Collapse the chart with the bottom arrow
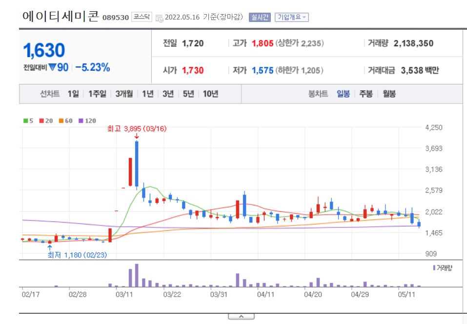Screen dimensions: 467x324 pyautogui.click(x=241, y=316)
